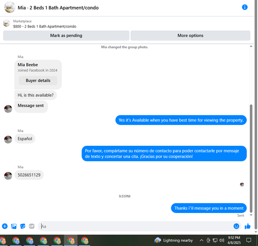Focus the Aa message input field
The image size is (258, 246).
click(135, 226)
